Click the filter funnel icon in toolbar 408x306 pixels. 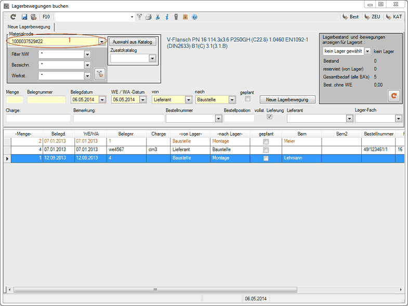[x=139, y=17]
